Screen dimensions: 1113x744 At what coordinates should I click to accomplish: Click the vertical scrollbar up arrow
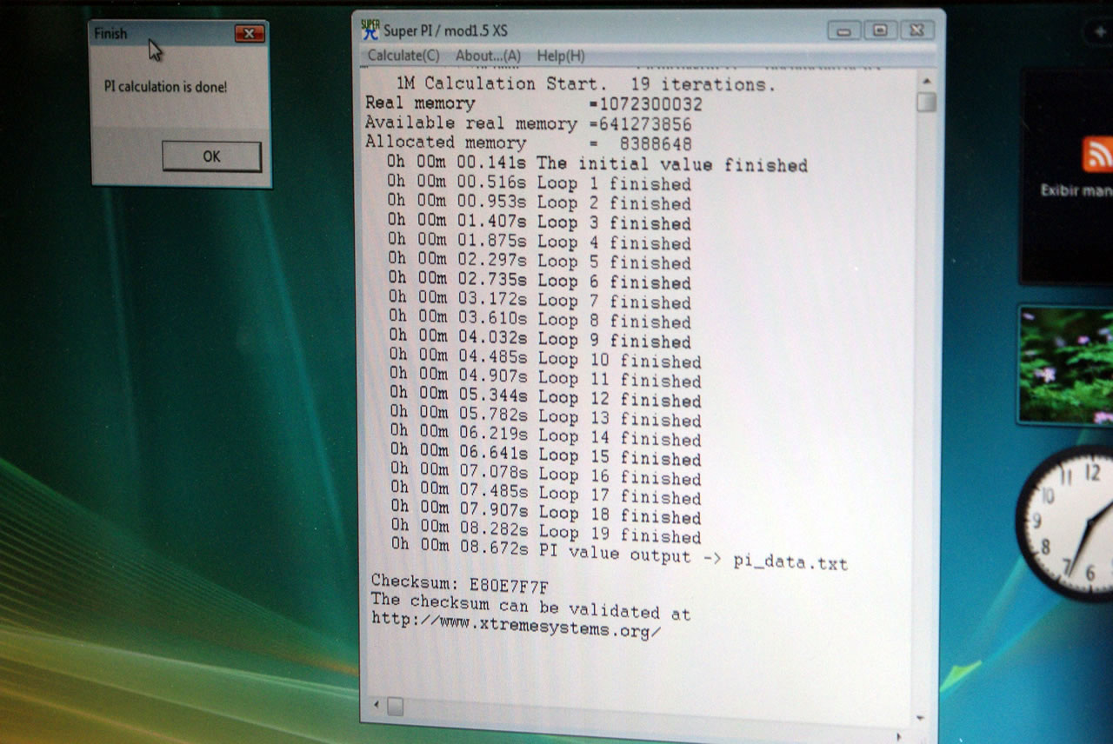point(927,81)
